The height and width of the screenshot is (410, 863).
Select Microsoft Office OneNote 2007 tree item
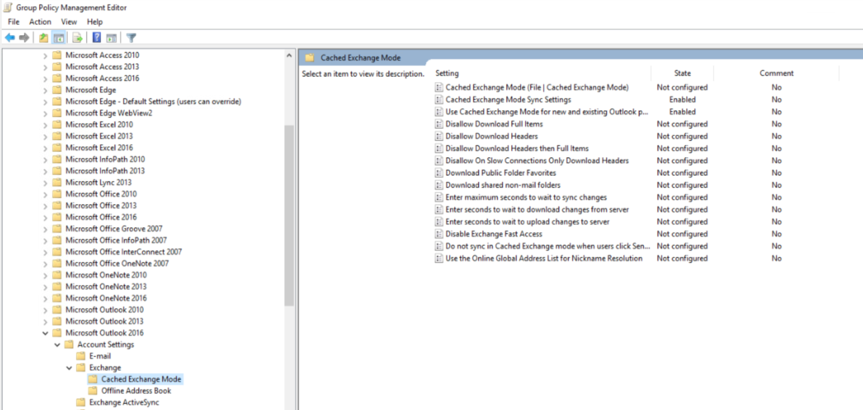(x=117, y=263)
